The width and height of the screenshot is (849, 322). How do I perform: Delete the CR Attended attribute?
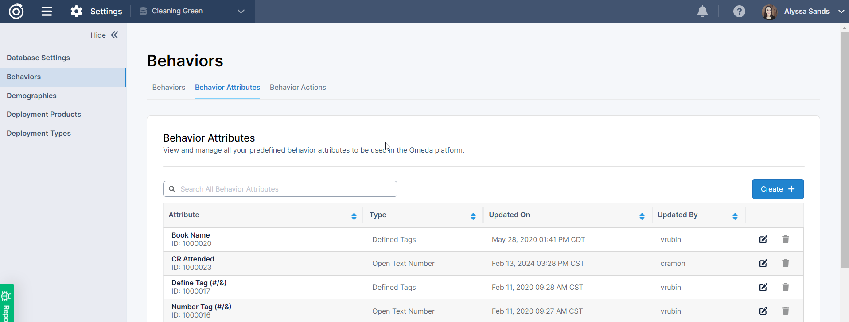[x=785, y=263]
